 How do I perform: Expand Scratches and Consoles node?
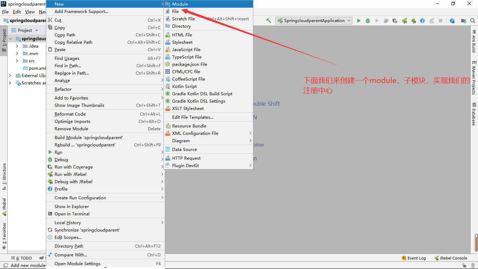click(10, 83)
